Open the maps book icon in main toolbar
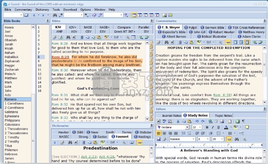 point(170,15)
